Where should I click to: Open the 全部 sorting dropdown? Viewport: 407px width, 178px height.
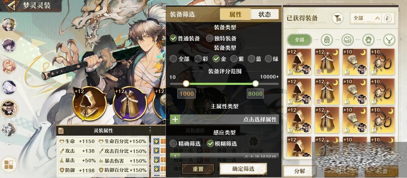click(366, 18)
